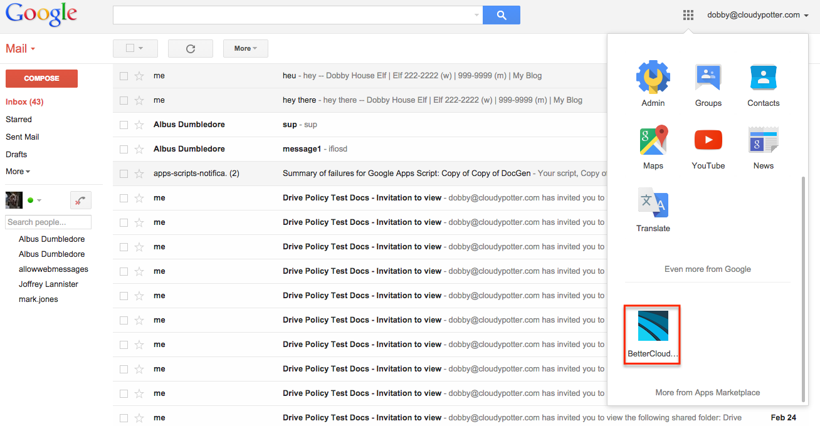Click the blue search magnifier button
820x426 pixels.
coord(501,15)
